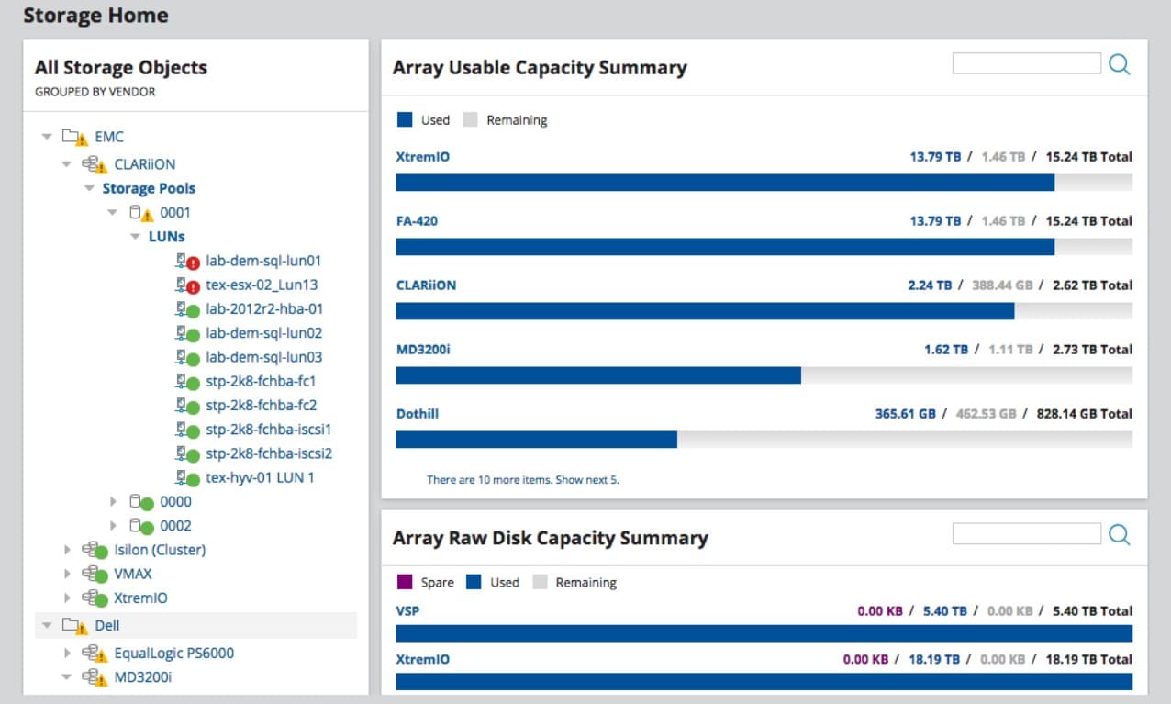This screenshot has width=1171, height=704.
Task: Click the search input field above the capacity summary
Action: tap(1026, 62)
